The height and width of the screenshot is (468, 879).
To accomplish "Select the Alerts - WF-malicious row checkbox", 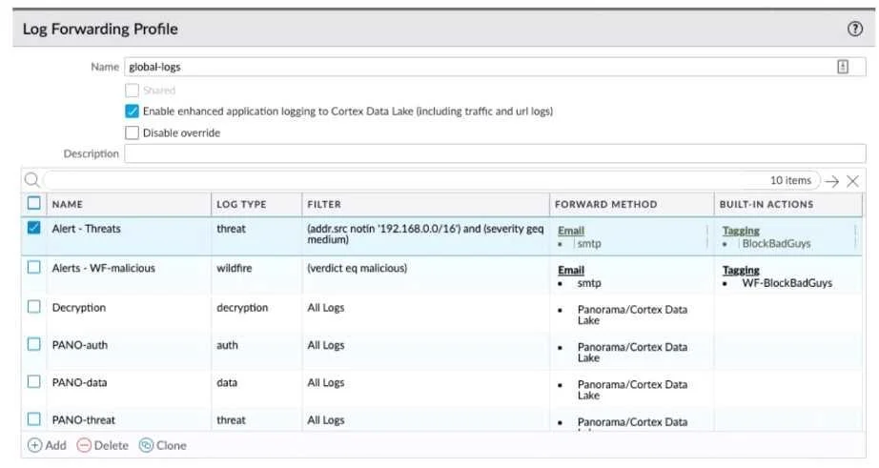I will tap(34, 267).
